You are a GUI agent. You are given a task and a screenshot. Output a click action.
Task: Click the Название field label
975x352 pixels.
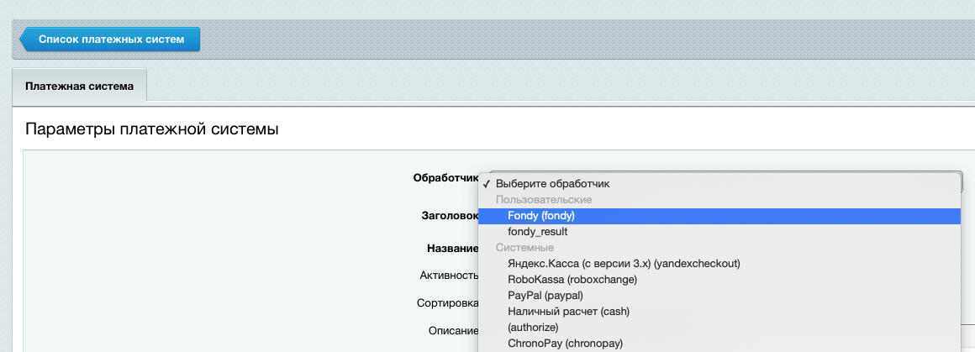coord(453,248)
